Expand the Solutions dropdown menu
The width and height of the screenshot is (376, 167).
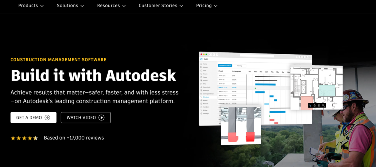pos(70,5)
